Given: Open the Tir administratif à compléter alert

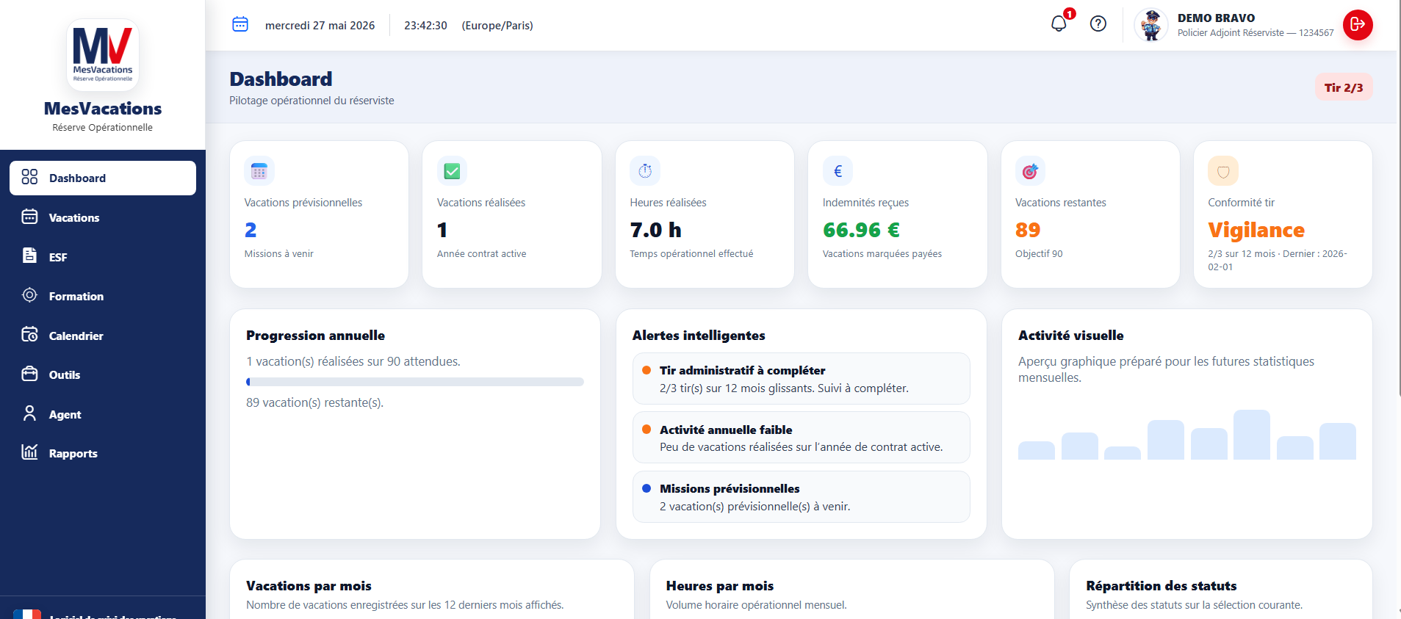Looking at the screenshot, I should (801, 378).
